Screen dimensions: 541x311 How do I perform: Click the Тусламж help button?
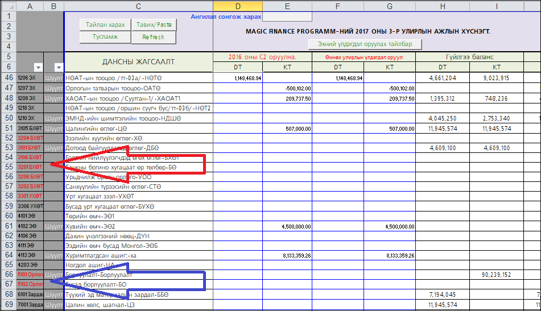pos(105,37)
